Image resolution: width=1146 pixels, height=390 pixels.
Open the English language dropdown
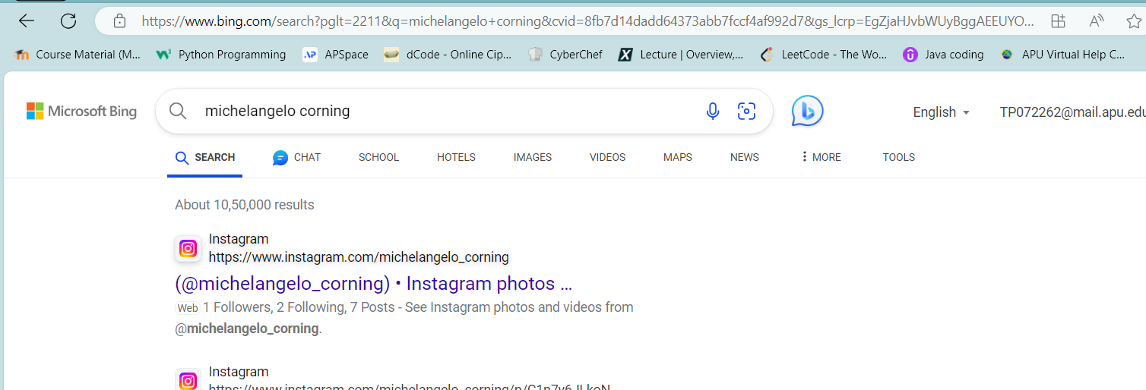(942, 112)
